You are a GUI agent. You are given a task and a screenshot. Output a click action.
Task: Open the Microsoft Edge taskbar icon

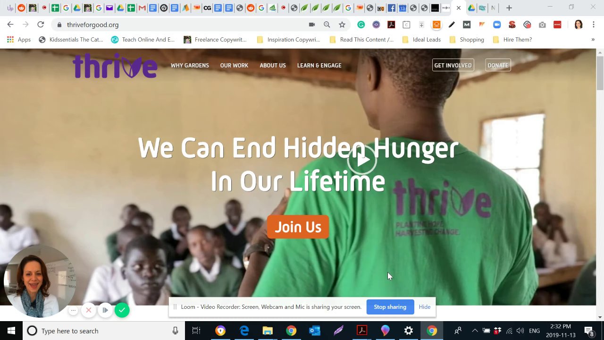(244, 331)
